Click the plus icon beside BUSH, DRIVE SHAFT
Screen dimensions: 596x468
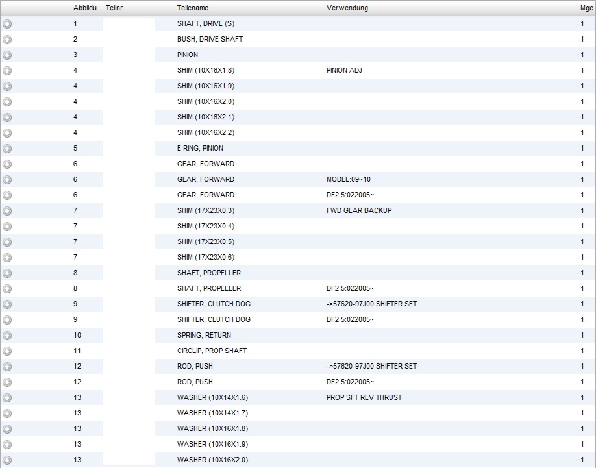(7, 40)
